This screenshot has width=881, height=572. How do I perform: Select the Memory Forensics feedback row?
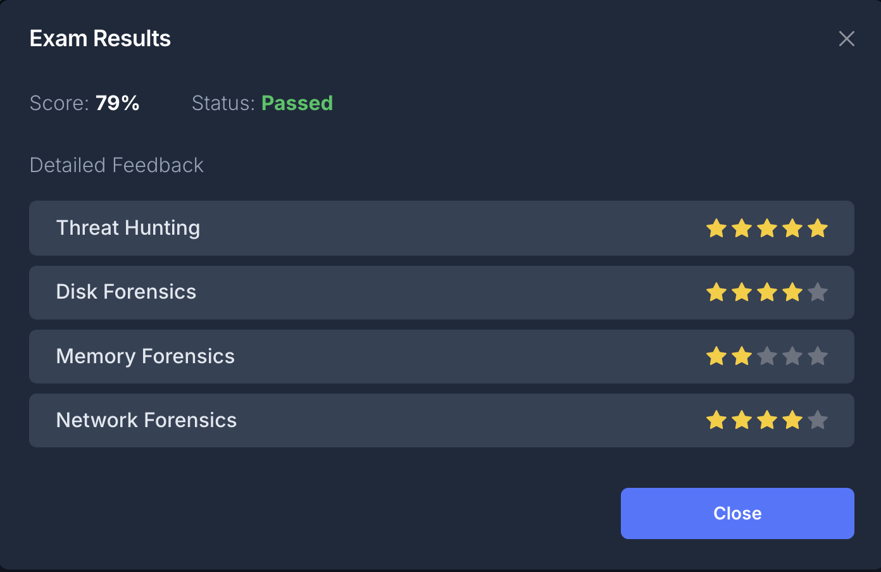point(380,356)
